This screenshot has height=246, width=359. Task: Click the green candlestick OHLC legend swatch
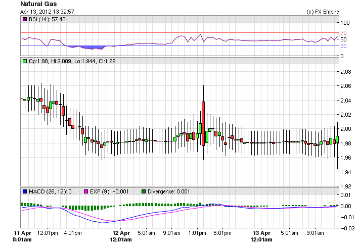point(25,61)
